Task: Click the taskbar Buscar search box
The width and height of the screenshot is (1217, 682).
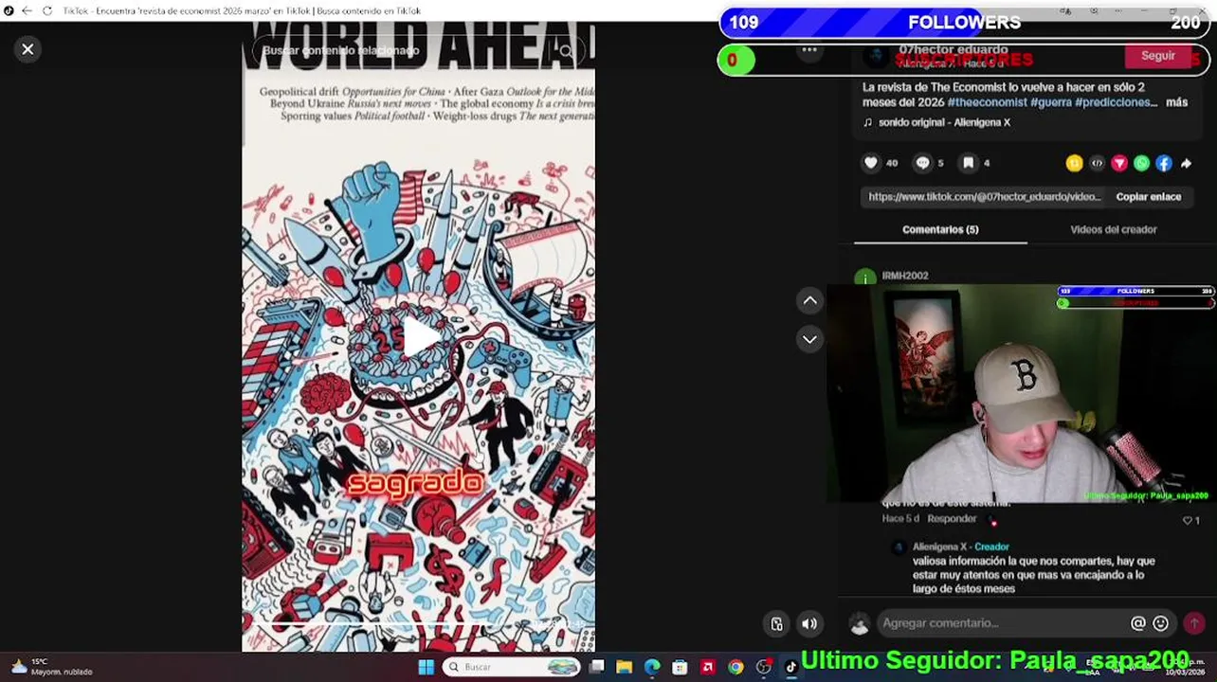Action: (x=512, y=667)
